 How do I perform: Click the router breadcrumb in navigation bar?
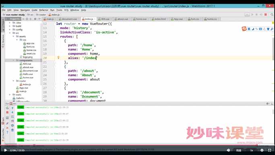tap(42, 15)
